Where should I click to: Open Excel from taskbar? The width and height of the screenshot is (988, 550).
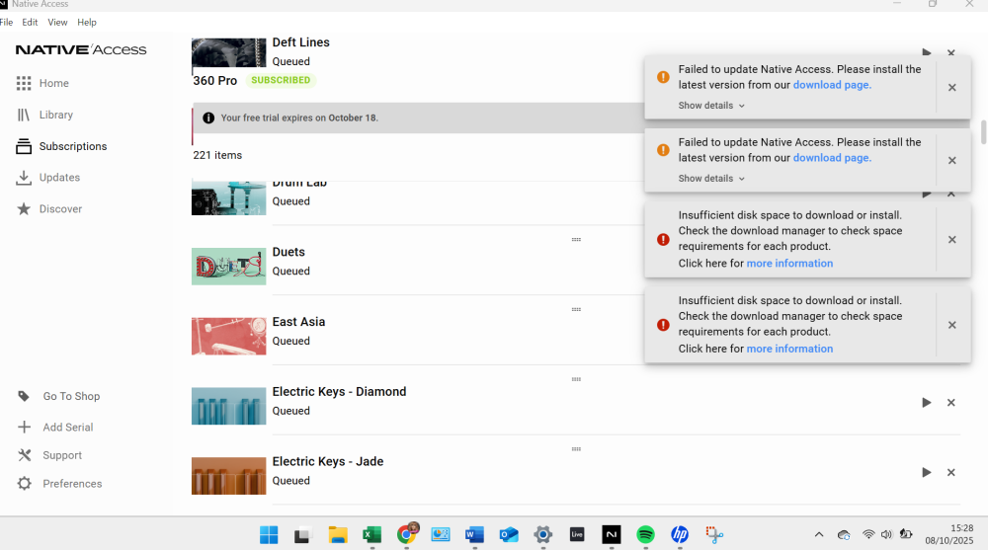click(x=371, y=535)
